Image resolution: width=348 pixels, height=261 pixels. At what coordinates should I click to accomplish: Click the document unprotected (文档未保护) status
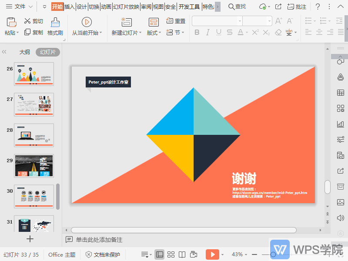coord(103,254)
